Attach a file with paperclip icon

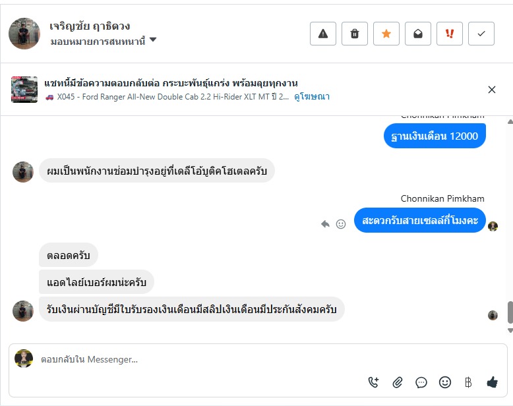point(398,382)
